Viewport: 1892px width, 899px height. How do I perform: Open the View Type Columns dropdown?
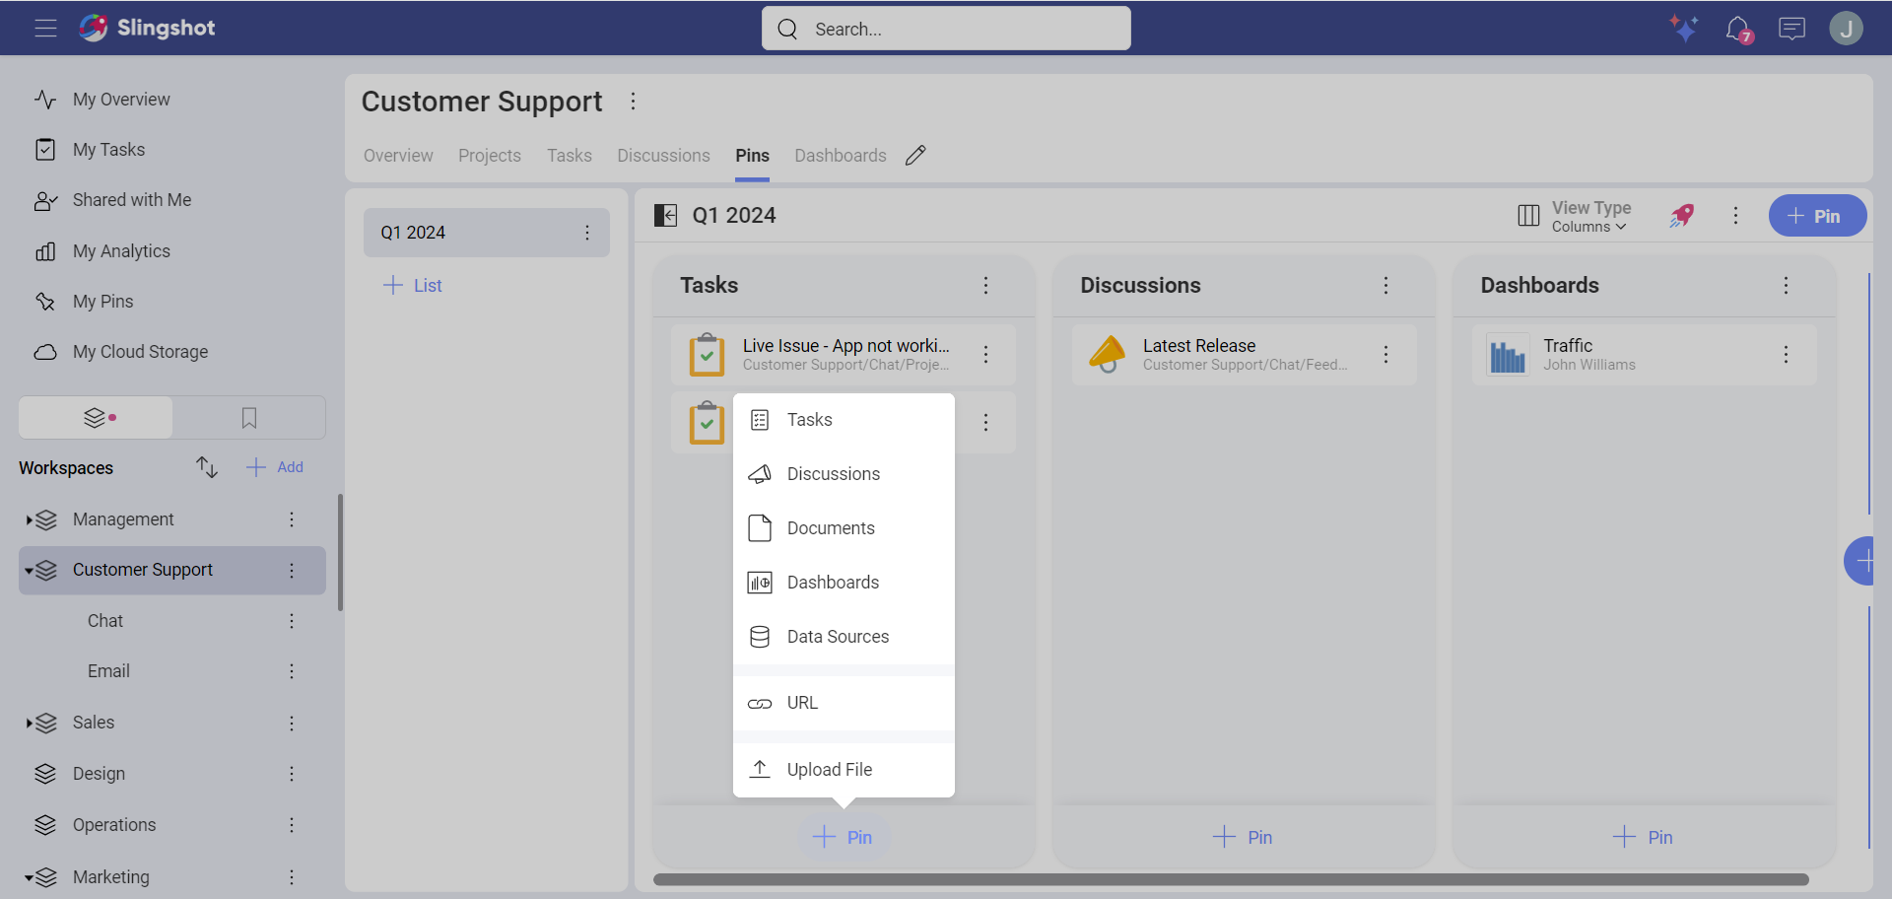[1588, 216]
